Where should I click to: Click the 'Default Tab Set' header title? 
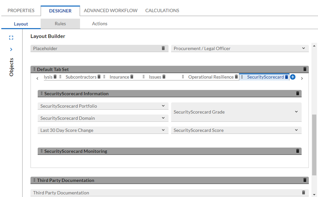(x=53, y=69)
